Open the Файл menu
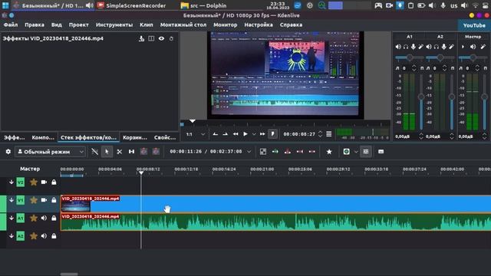Screen dimensions: 491x276 click(x=11, y=25)
